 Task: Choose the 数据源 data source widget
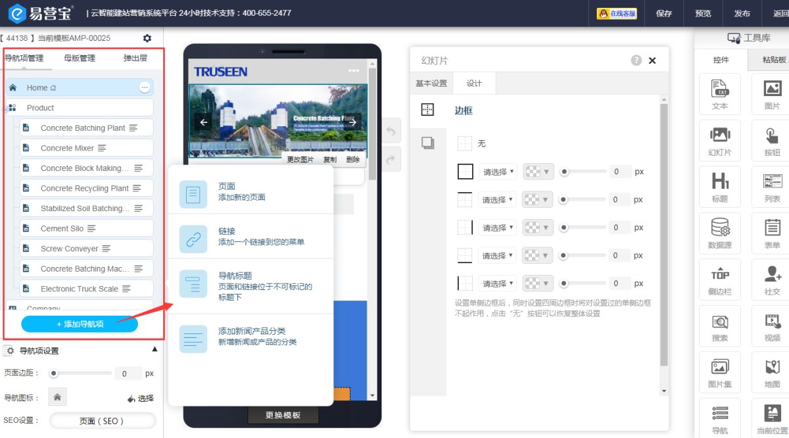point(720,233)
